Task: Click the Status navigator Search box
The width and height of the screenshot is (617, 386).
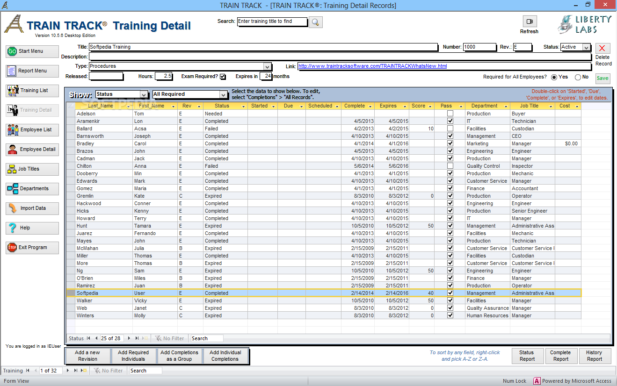Action: [x=207, y=338]
